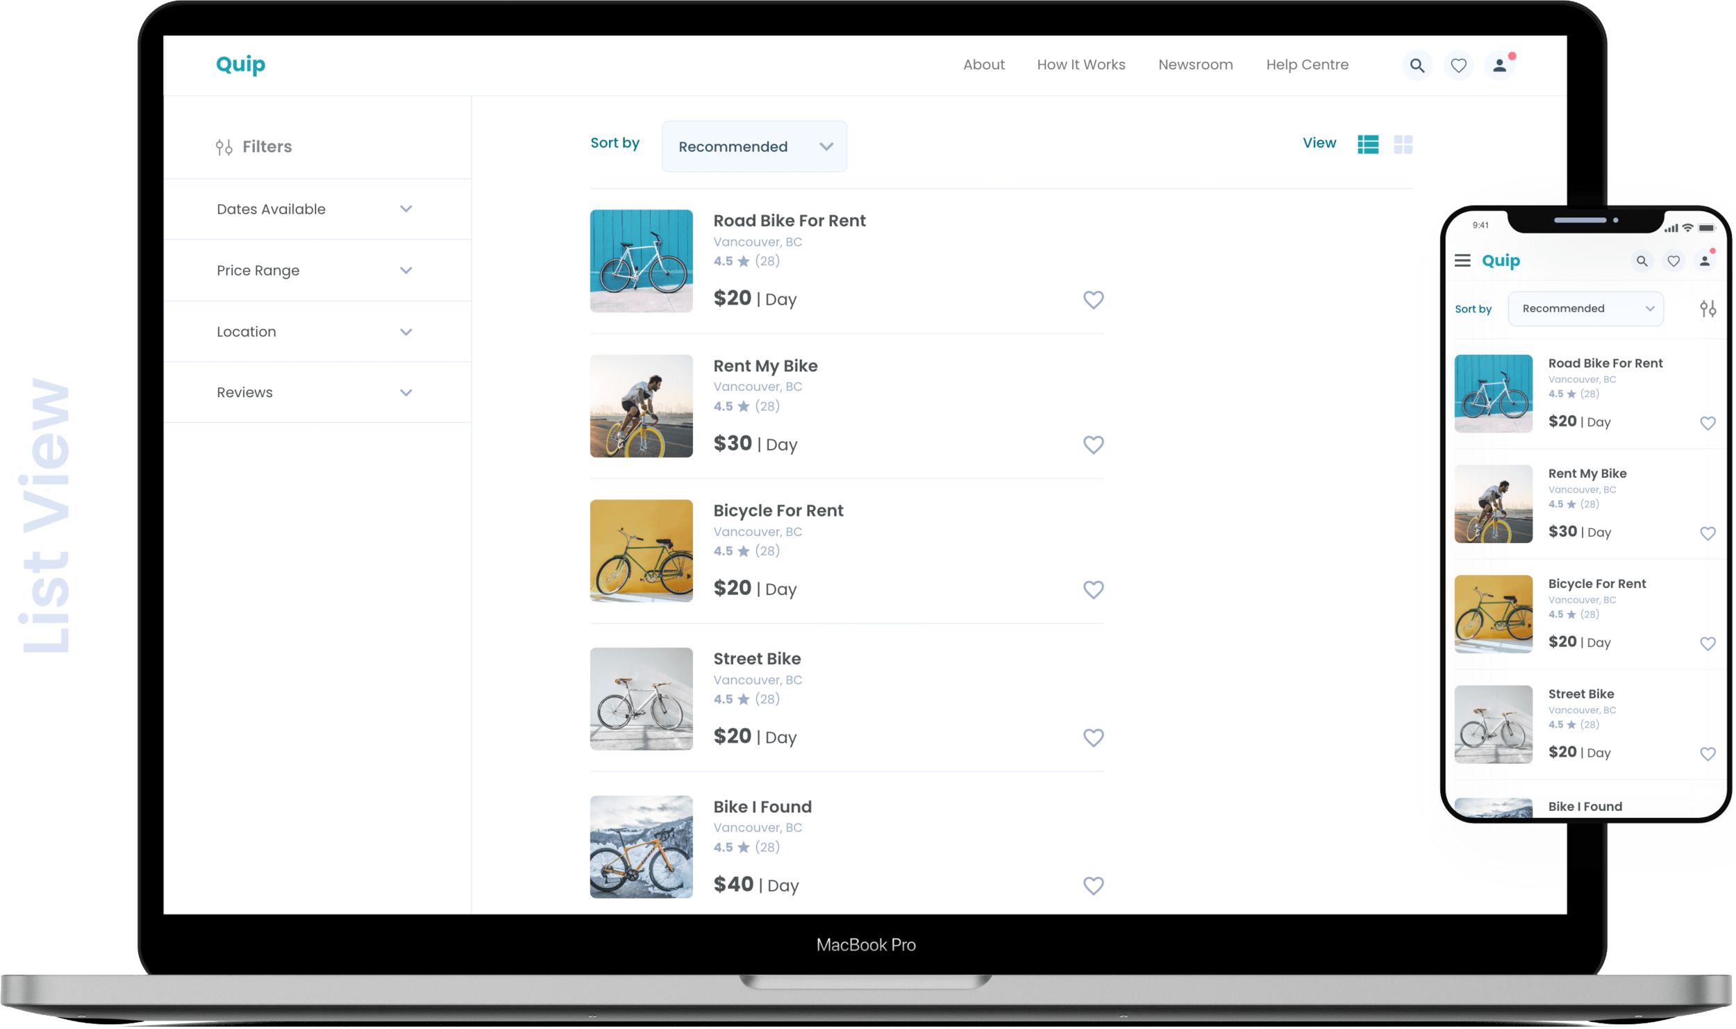The image size is (1736, 1029).
Task: Open wishlist heart icon in desktop header
Action: tap(1458, 65)
